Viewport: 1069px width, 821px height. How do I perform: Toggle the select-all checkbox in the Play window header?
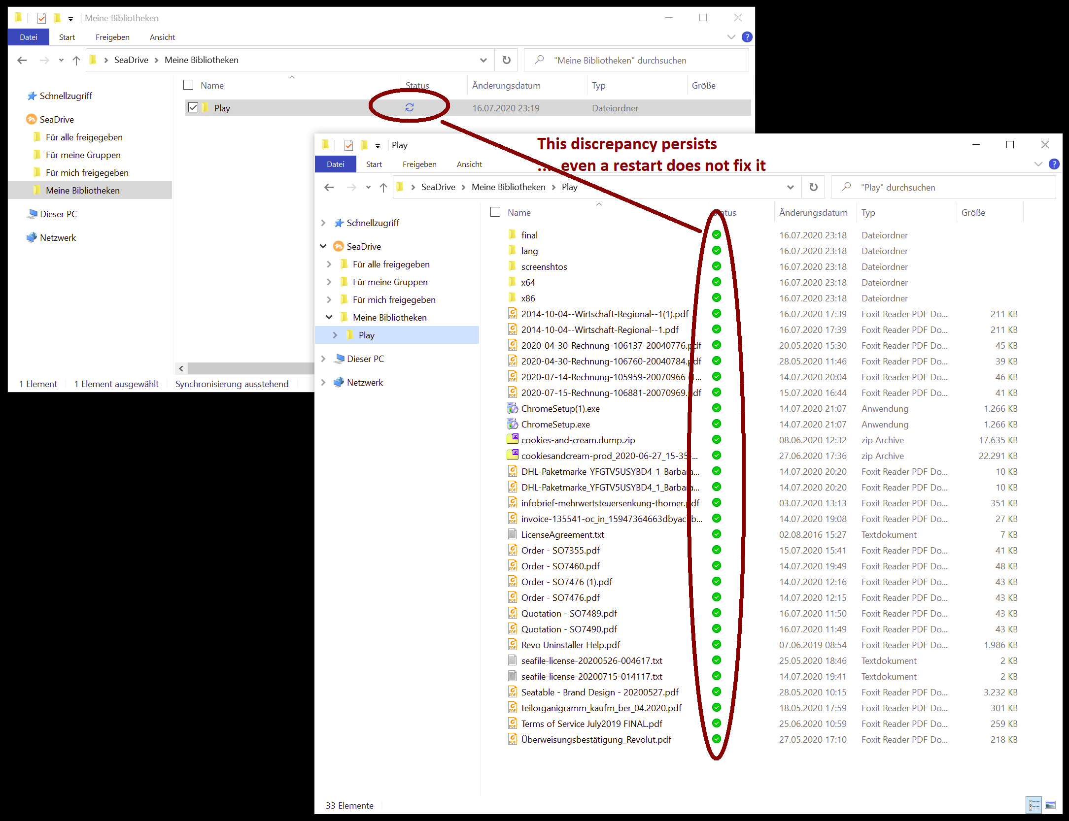click(495, 212)
